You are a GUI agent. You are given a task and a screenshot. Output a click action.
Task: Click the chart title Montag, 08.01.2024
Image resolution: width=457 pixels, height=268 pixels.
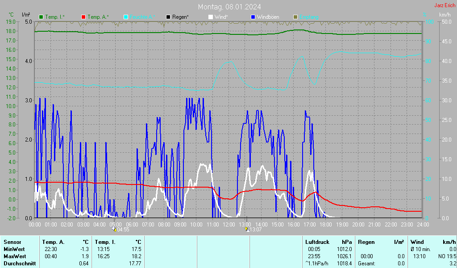pos(229,7)
